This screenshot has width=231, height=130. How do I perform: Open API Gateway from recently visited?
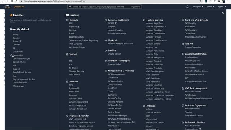coord(18,86)
